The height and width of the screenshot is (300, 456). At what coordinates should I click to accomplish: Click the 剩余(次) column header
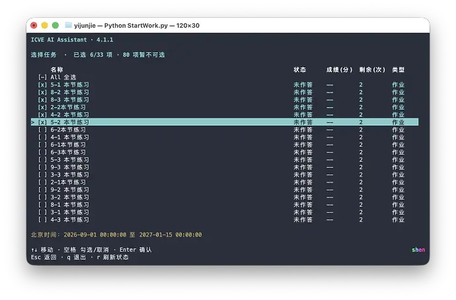pyautogui.click(x=372, y=70)
